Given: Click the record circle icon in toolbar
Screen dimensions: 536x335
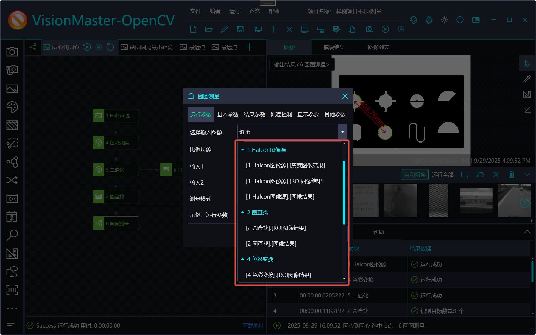Looking at the screenshot, I should coord(401,29).
